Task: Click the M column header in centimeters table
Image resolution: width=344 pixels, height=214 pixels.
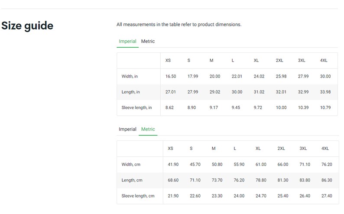Action: (214, 149)
